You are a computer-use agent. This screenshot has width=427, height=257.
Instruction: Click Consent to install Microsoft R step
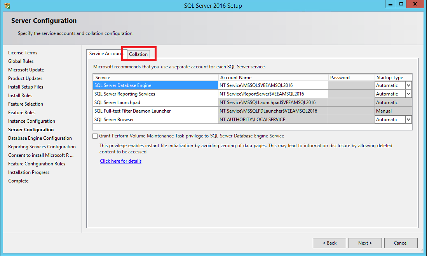(x=40, y=155)
